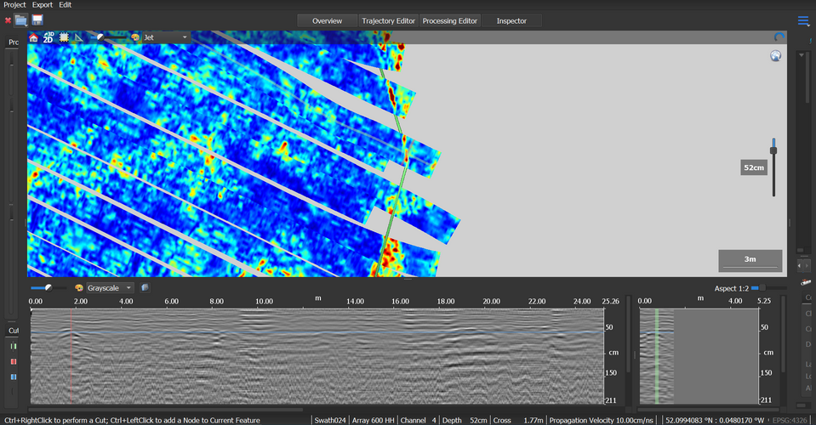Toggle the blue cut marker icon
Viewport: 816px width, 425px height.
tap(13, 376)
